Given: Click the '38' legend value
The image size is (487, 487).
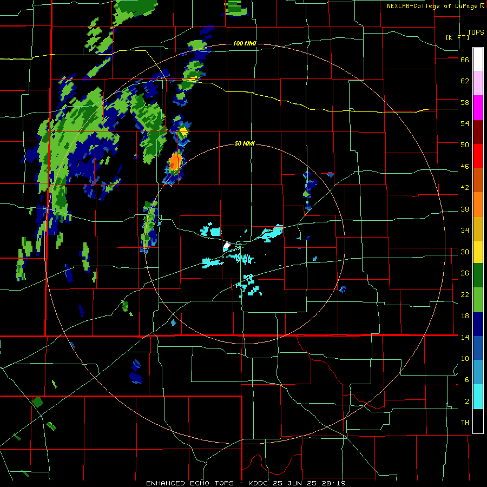Looking at the screenshot, I should 465,209.
